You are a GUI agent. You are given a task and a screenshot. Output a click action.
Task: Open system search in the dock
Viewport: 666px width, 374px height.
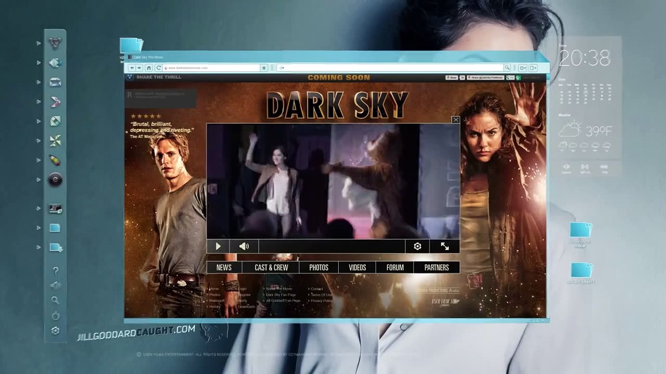click(55, 300)
